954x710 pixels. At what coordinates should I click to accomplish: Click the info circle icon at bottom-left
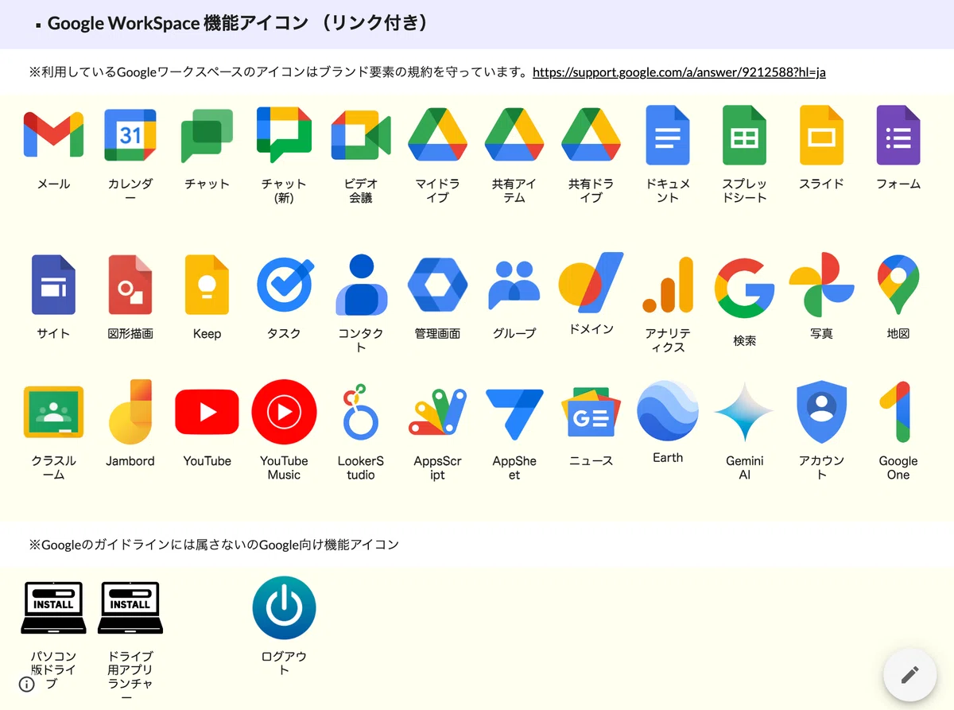(27, 684)
